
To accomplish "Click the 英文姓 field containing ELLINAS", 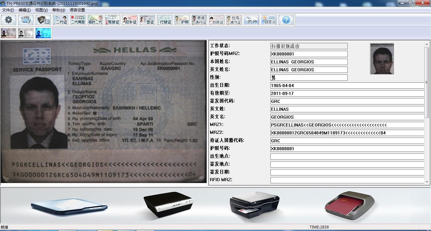I will point(347,109).
